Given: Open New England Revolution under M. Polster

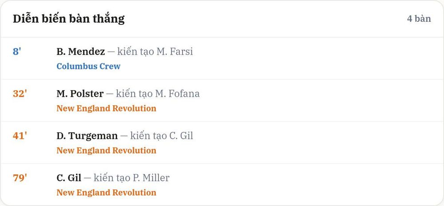Looking at the screenshot, I should 106,108.
